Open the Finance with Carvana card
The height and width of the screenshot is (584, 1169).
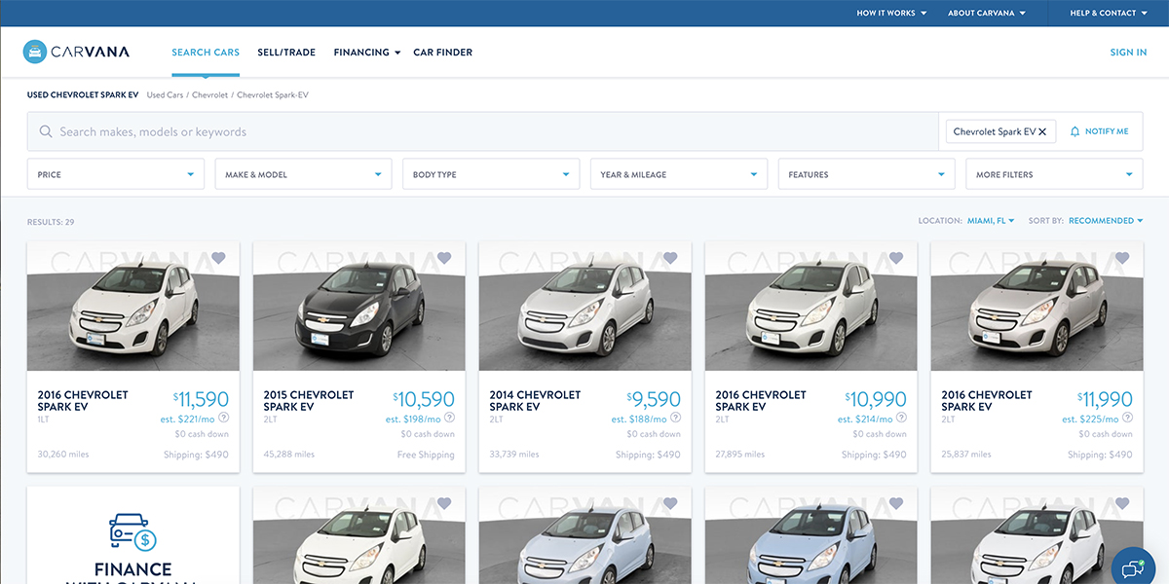coord(133,535)
